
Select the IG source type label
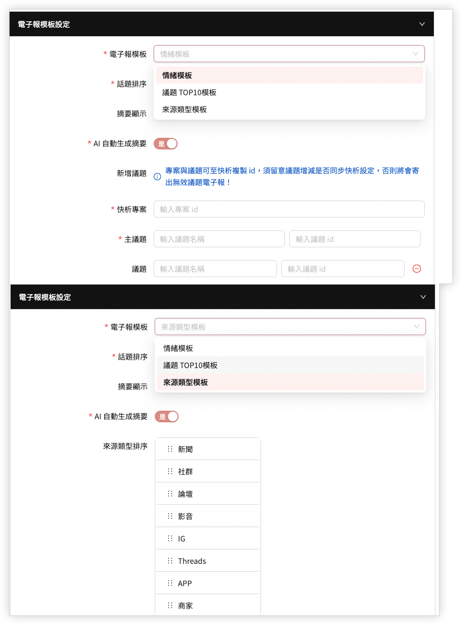point(182,538)
